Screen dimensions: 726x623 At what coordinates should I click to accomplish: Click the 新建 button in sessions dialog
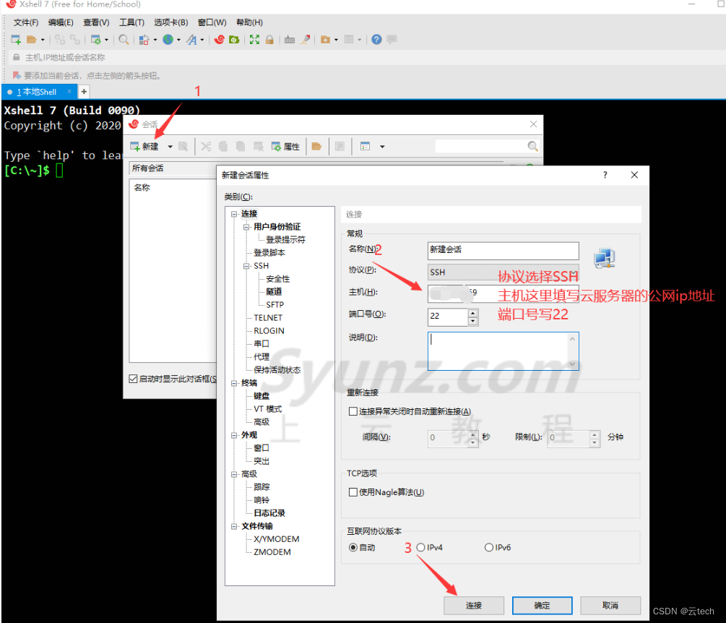(144, 147)
